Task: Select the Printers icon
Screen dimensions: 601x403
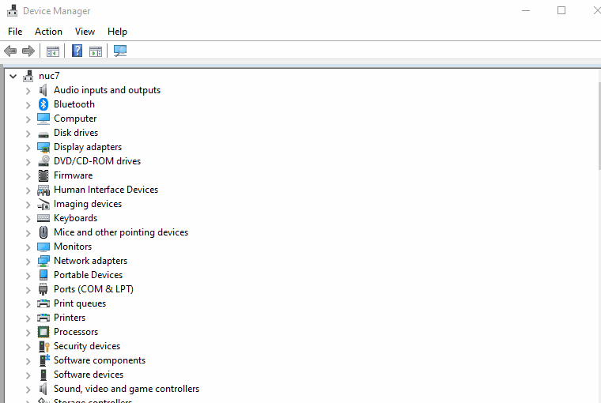Action: pyautogui.click(x=43, y=318)
